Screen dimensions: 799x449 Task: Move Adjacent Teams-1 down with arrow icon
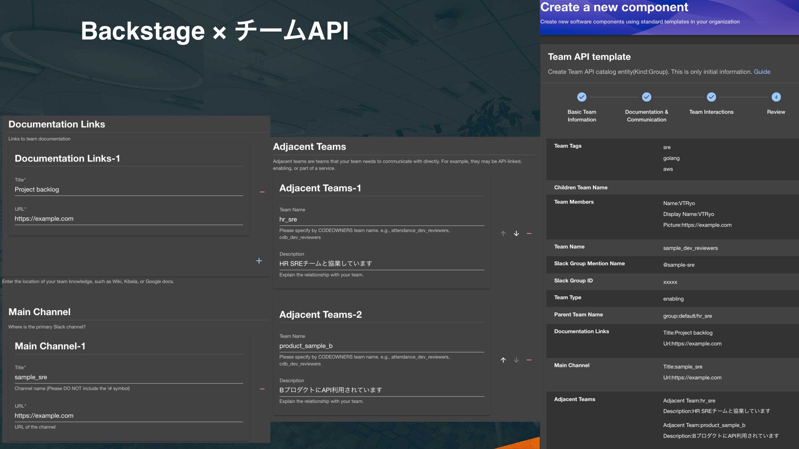click(516, 234)
